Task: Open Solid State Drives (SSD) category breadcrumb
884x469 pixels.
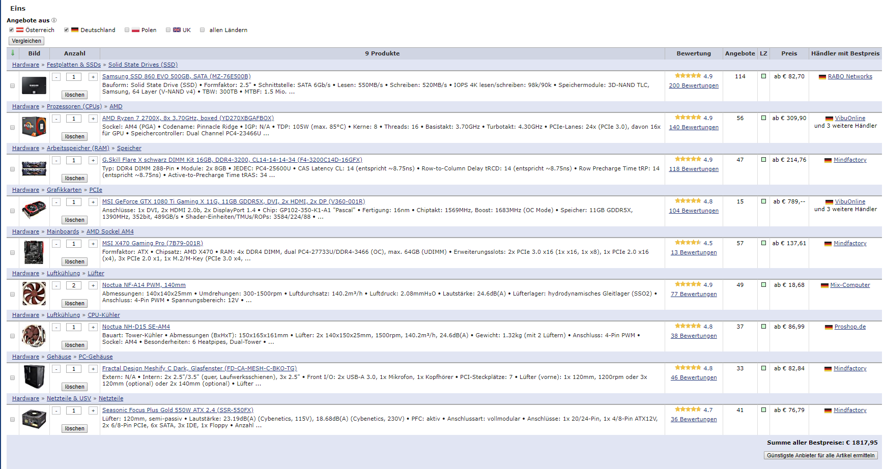Action: [x=143, y=65]
